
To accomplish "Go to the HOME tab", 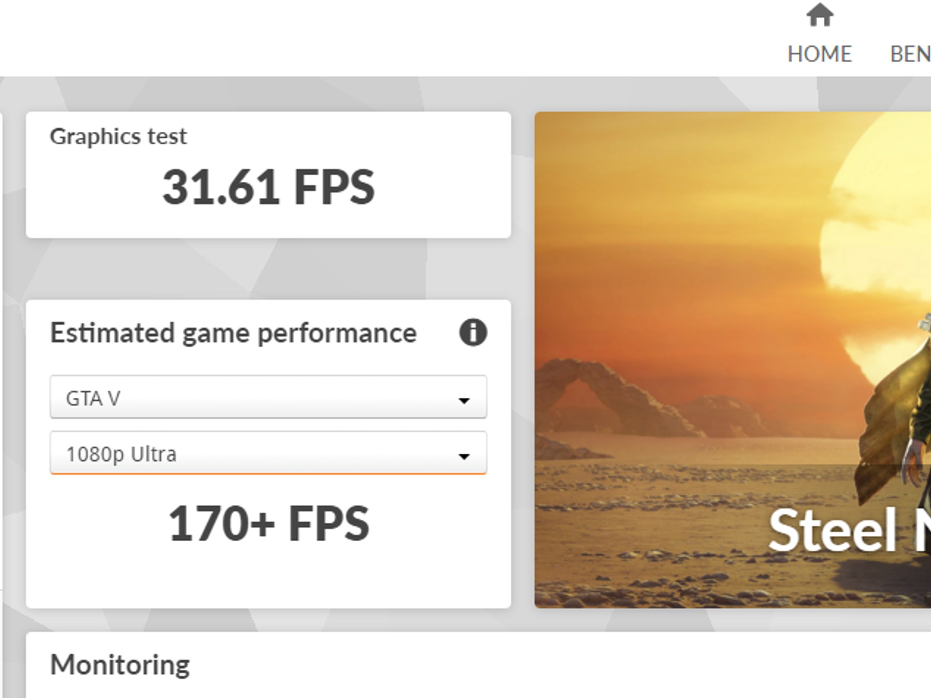I will [820, 54].
